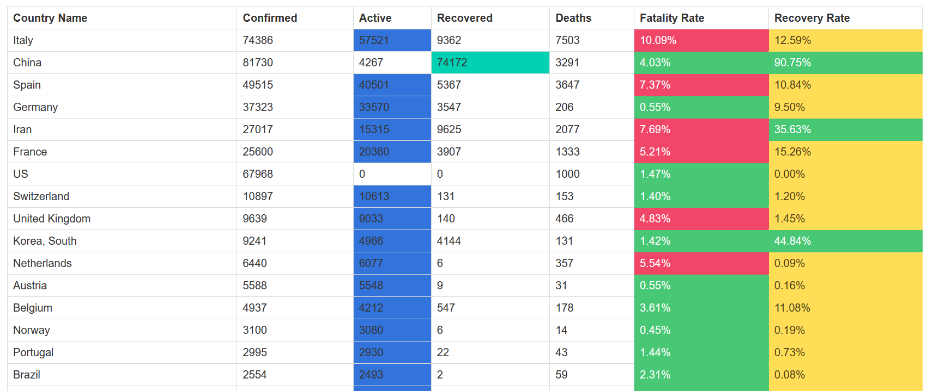Select the Netherlands country name cell
Screen dimensions: 927x391
(x=43, y=263)
